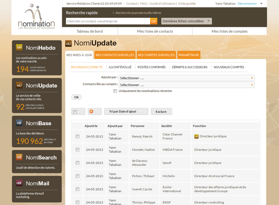Click yellow icon next to Directeur juridique Clear Channel
This screenshot has height=205, width=279.
click(196, 136)
